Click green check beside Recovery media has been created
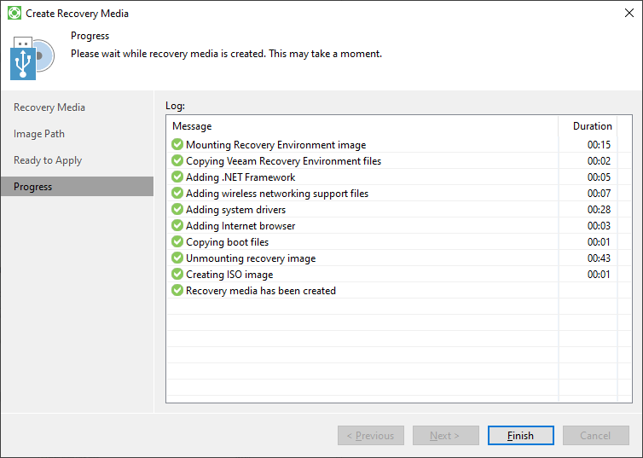This screenshot has width=643, height=458. click(x=177, y=291)
